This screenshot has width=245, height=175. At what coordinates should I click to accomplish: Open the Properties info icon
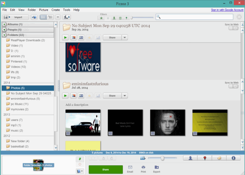(233, 158)
